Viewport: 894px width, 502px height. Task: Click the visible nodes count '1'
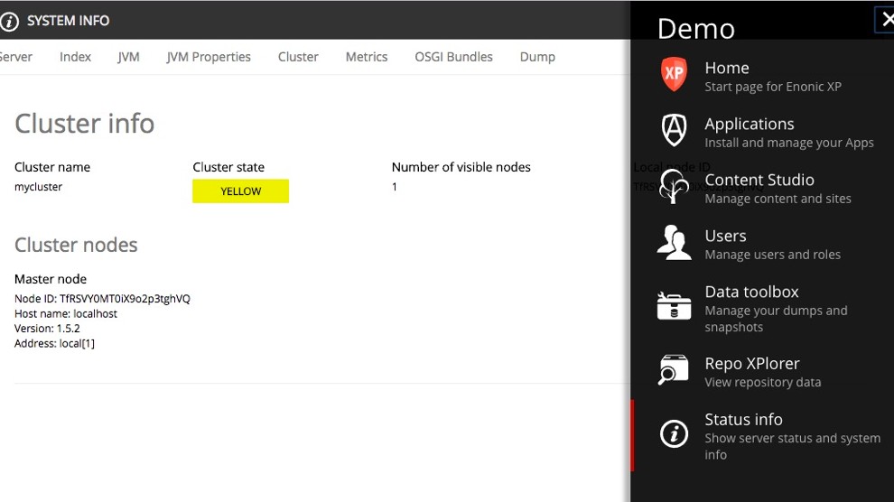click(x=394, y=187)
